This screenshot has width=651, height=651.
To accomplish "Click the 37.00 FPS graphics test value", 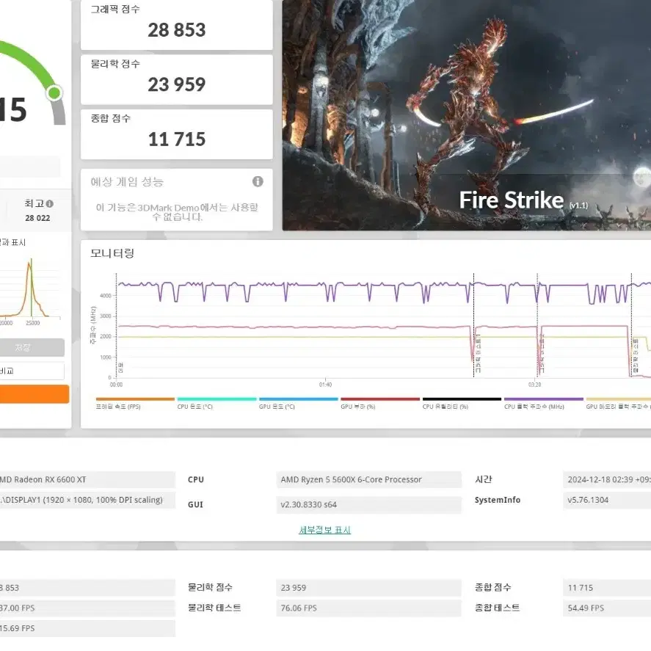I will pyautogui.click(x=87, y=608).
